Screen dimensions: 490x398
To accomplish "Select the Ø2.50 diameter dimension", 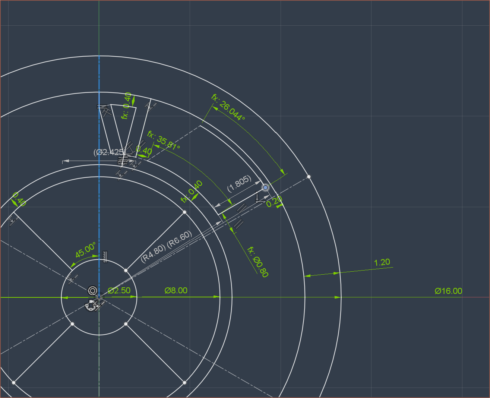I will tap(119, 291).
